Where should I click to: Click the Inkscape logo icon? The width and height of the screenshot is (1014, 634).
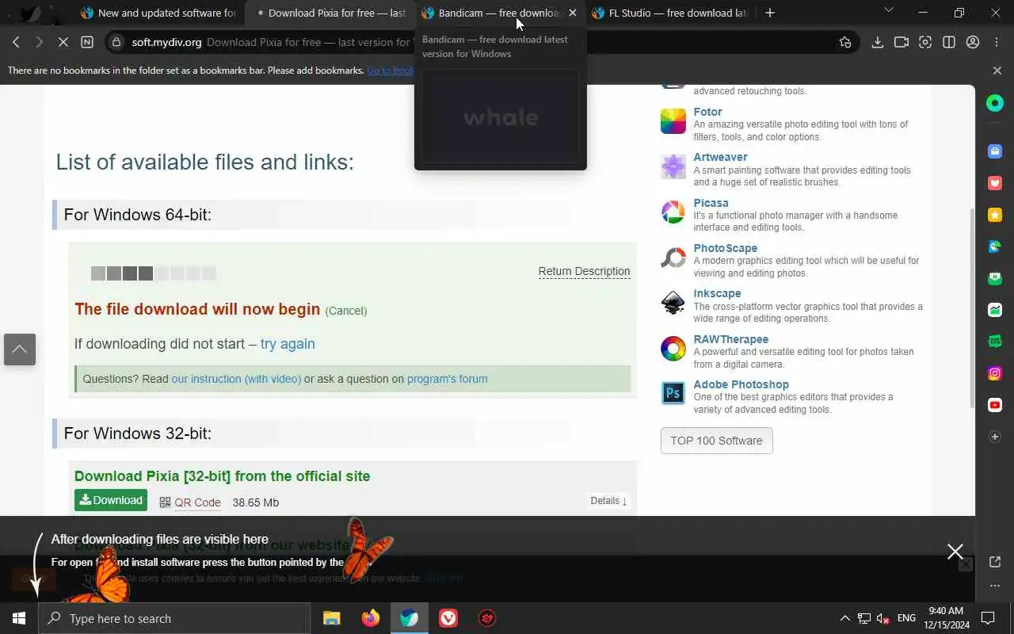673,303
